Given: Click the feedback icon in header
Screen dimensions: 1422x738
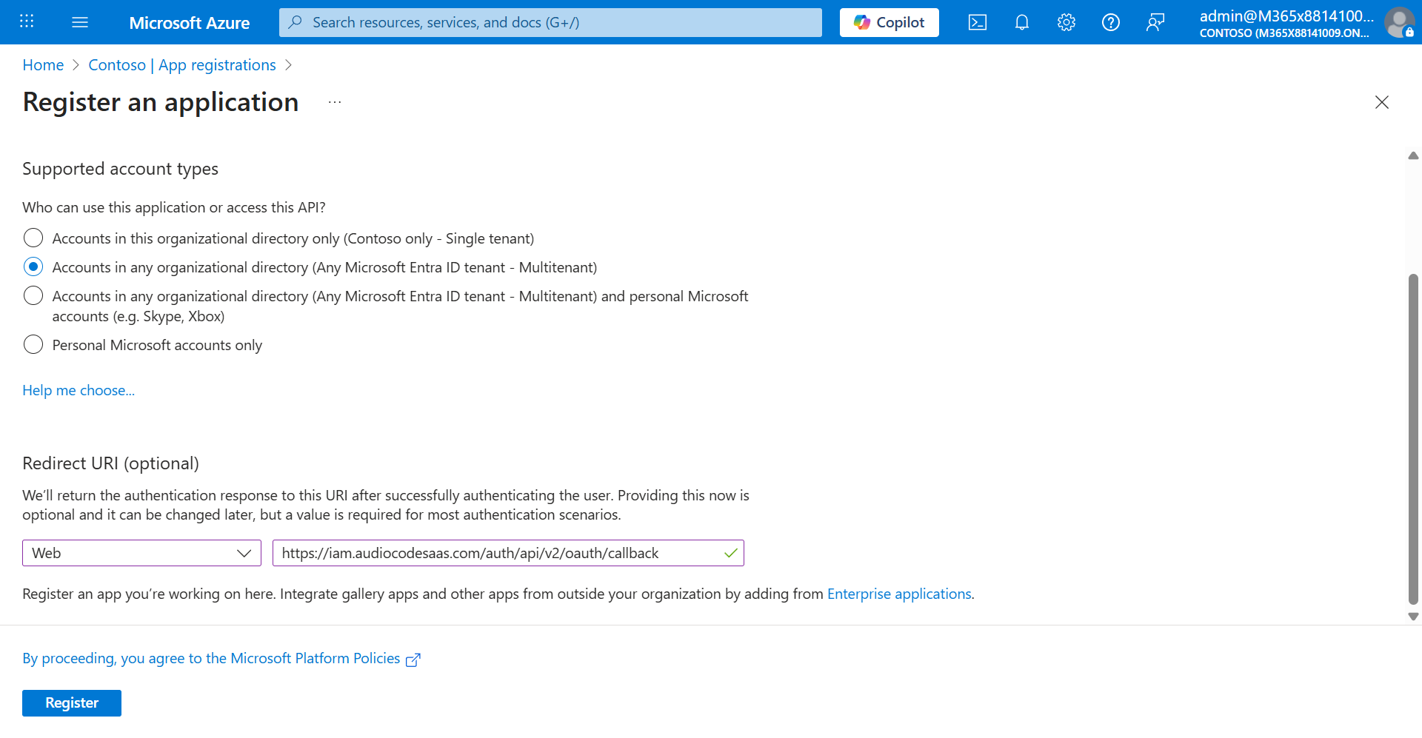Looking at the screenshot, I should tap(1155, 22).
